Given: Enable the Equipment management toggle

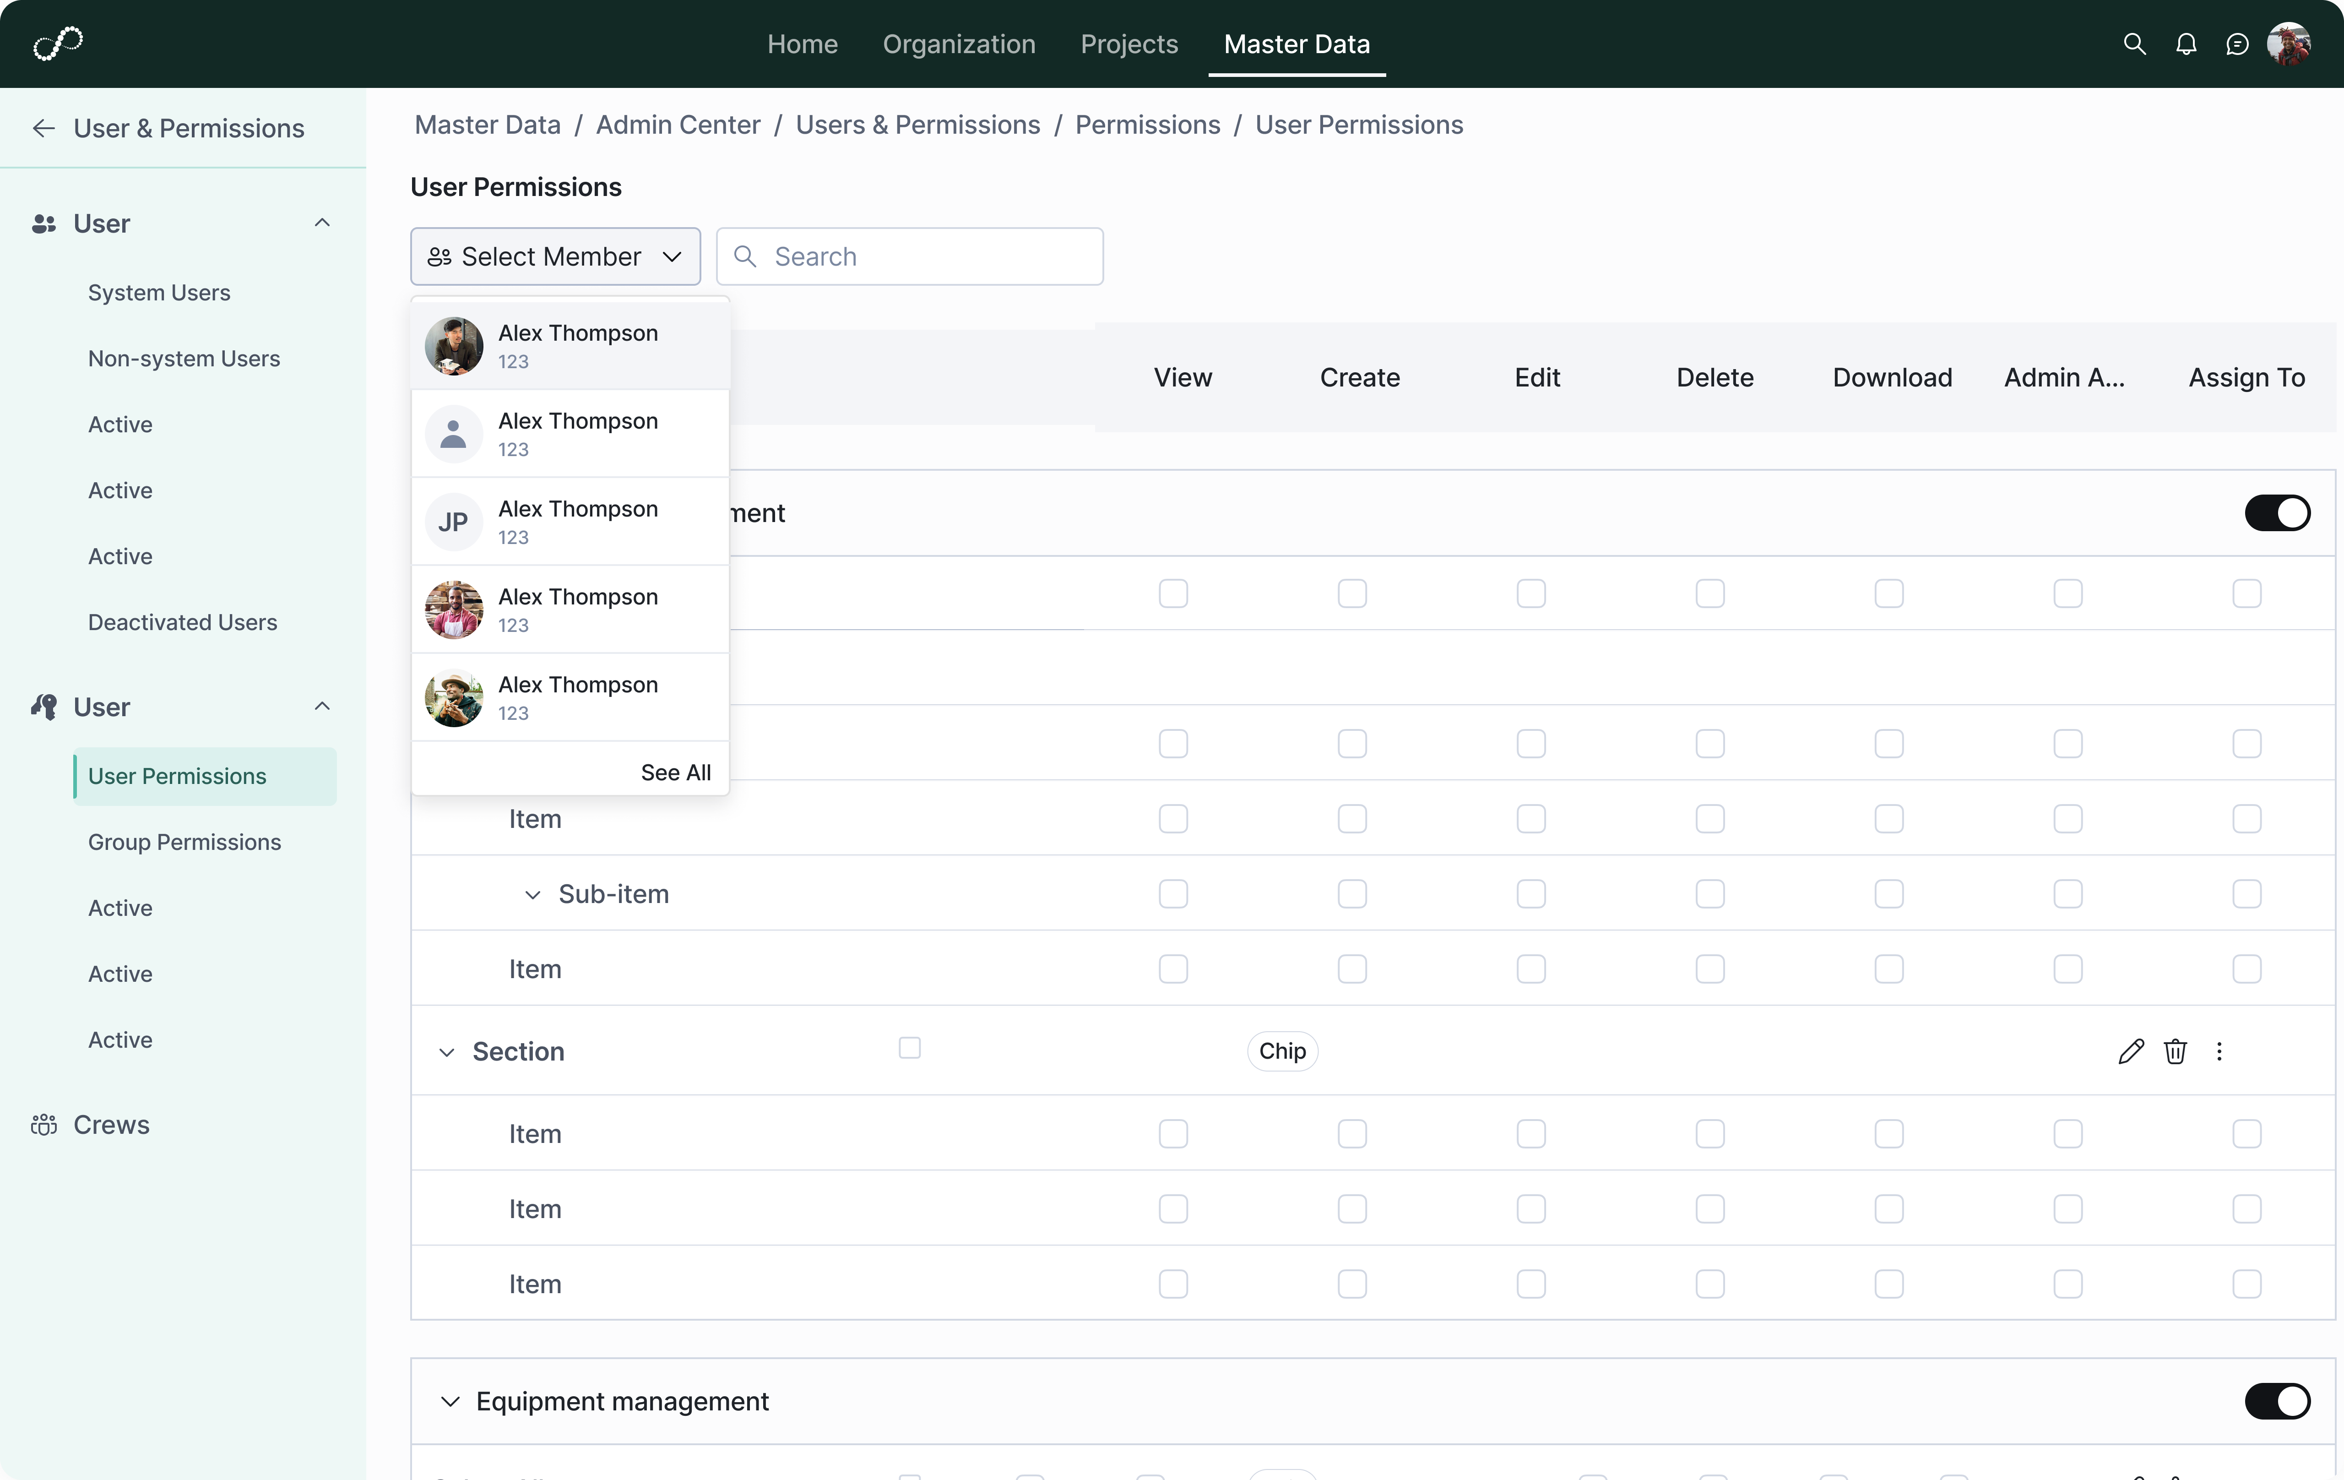Looking at the screenshot, I should pos(2278,1401).
